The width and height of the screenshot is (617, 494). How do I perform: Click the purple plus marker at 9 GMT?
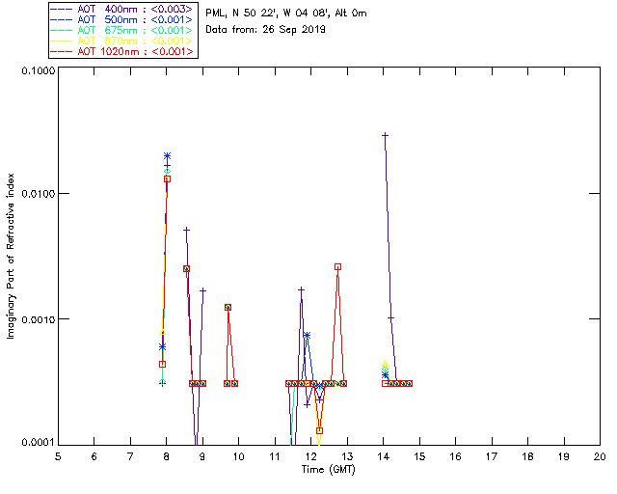coord(202,290)
